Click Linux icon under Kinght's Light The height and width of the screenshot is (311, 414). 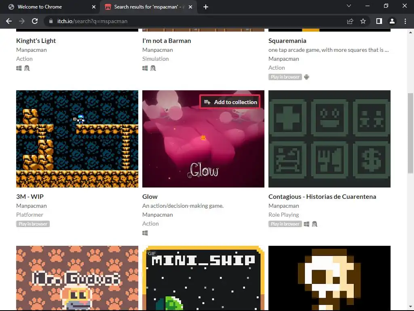coord(27,68)
